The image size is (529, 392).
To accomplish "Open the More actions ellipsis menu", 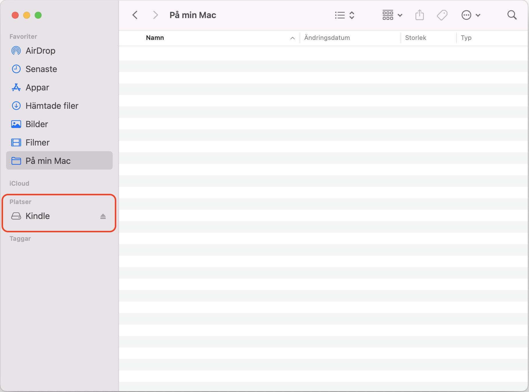I will (x=471, y=15).
